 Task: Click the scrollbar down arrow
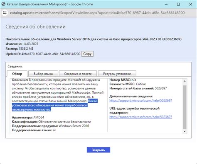click(x=185, y=131)
